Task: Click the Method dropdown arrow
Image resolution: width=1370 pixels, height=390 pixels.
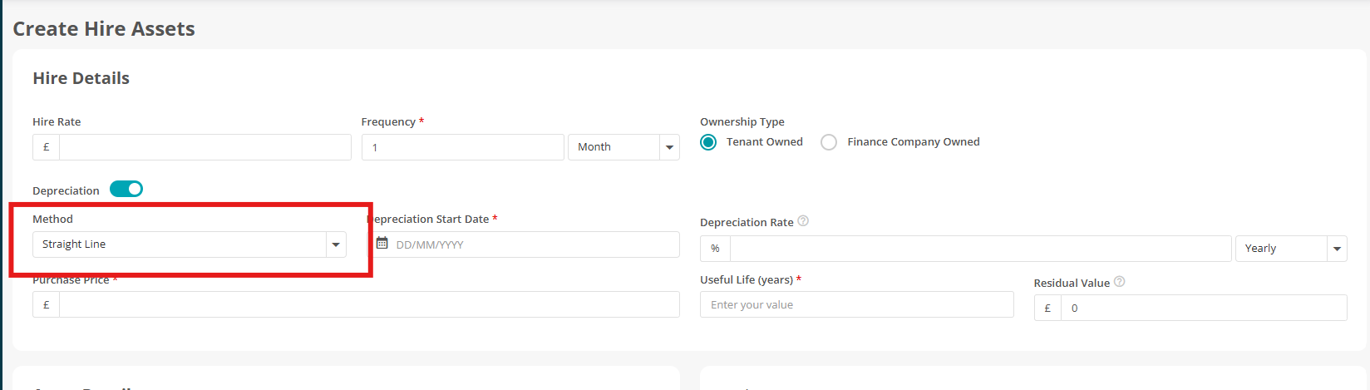Action: 336,244
